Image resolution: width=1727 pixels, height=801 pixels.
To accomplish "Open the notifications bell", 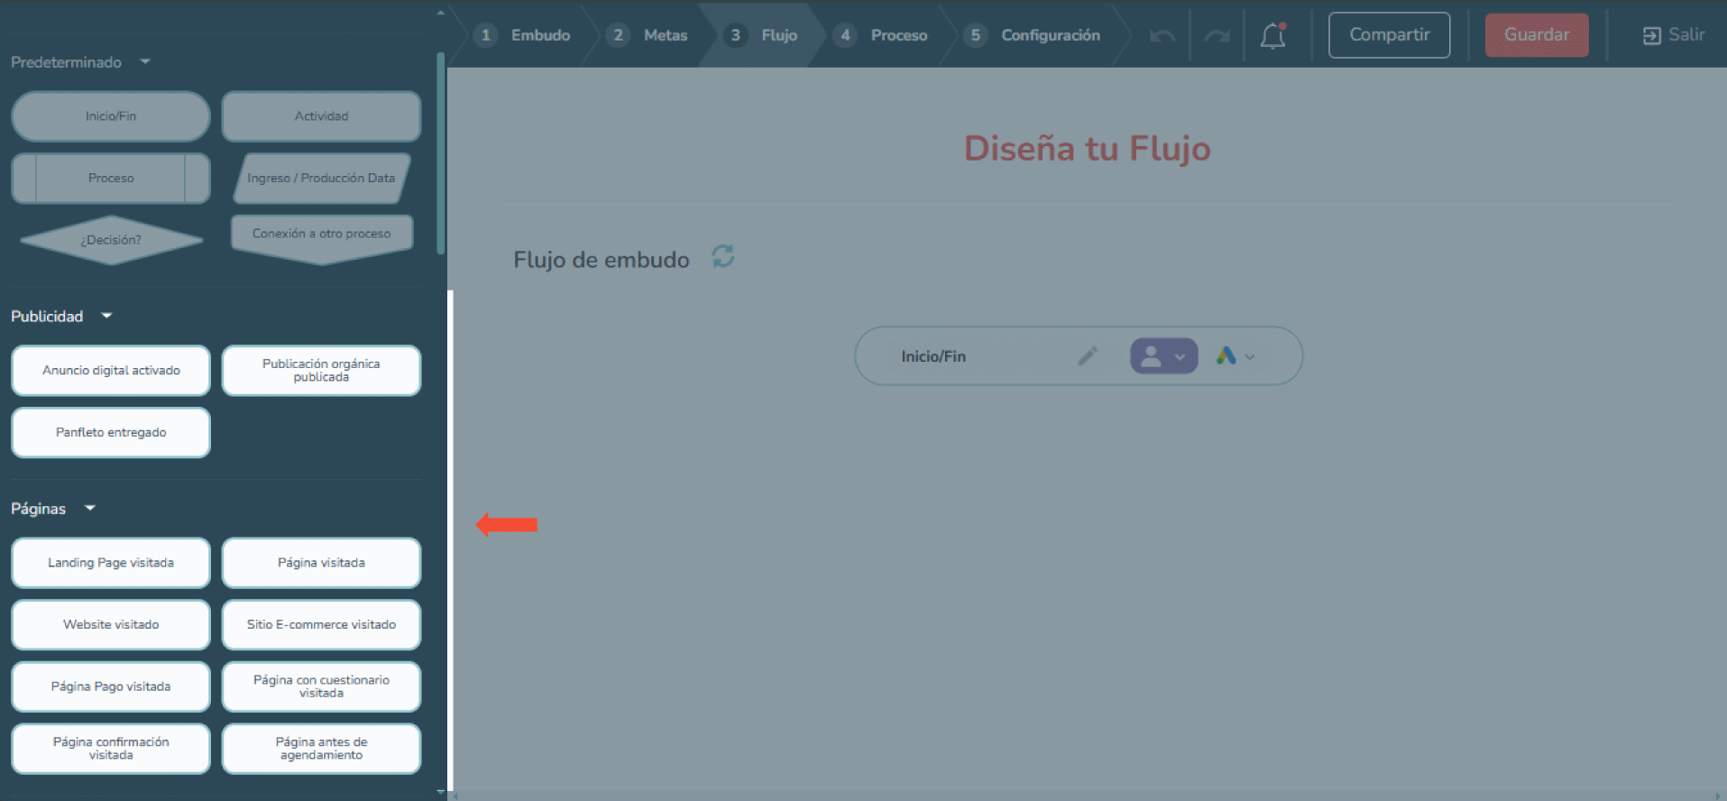I will [1273, 35].
